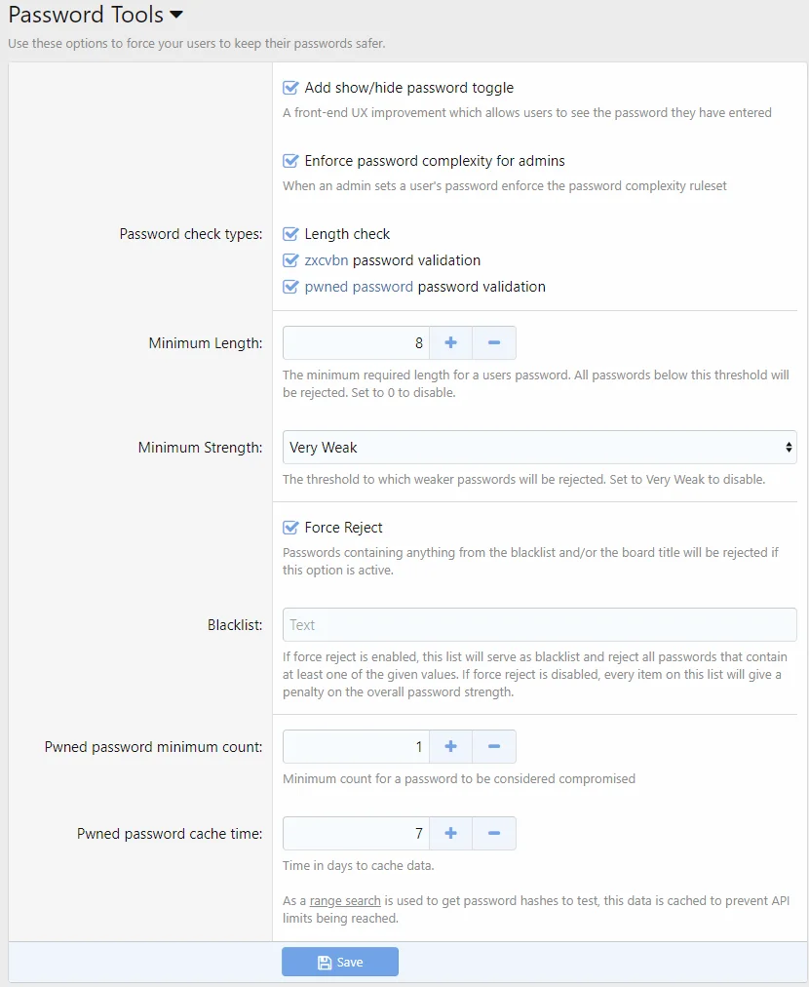This screenshot has width=809, height=987.
Task: Decrease Minimum Length with minus icon
Action: pos(494,343)
